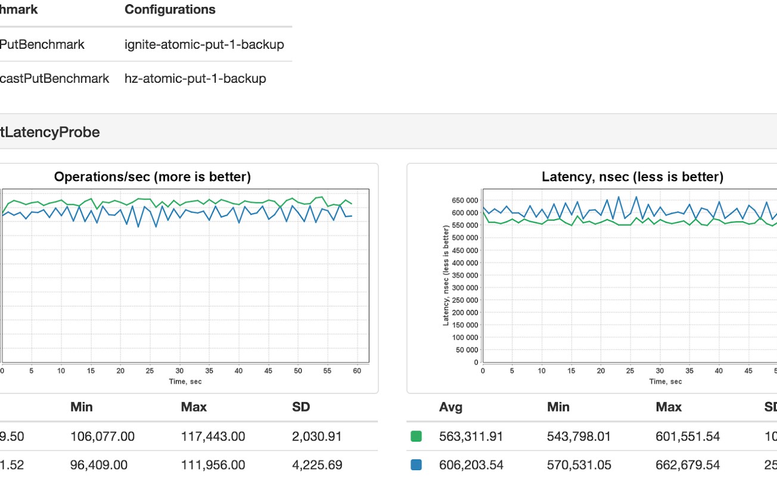Image resolution: width=777 pixels, height=485 pixels.
Task: Click the Avg column header in latency table
Action: 450,407
